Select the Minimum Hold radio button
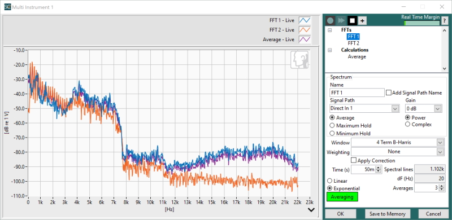This screenshot has width=452, height=220. coord(332,133)
